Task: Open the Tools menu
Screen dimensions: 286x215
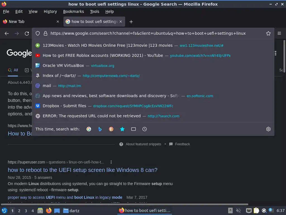Action: (94, 11)
